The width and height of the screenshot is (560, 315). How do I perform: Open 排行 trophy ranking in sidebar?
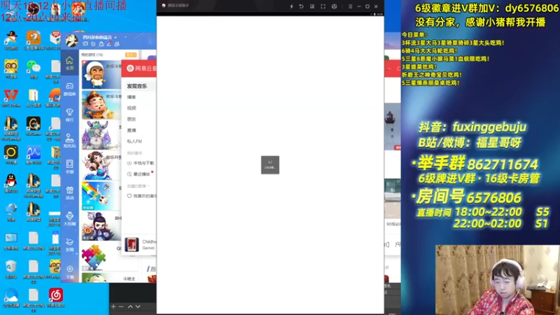click(x=69, y=115)
